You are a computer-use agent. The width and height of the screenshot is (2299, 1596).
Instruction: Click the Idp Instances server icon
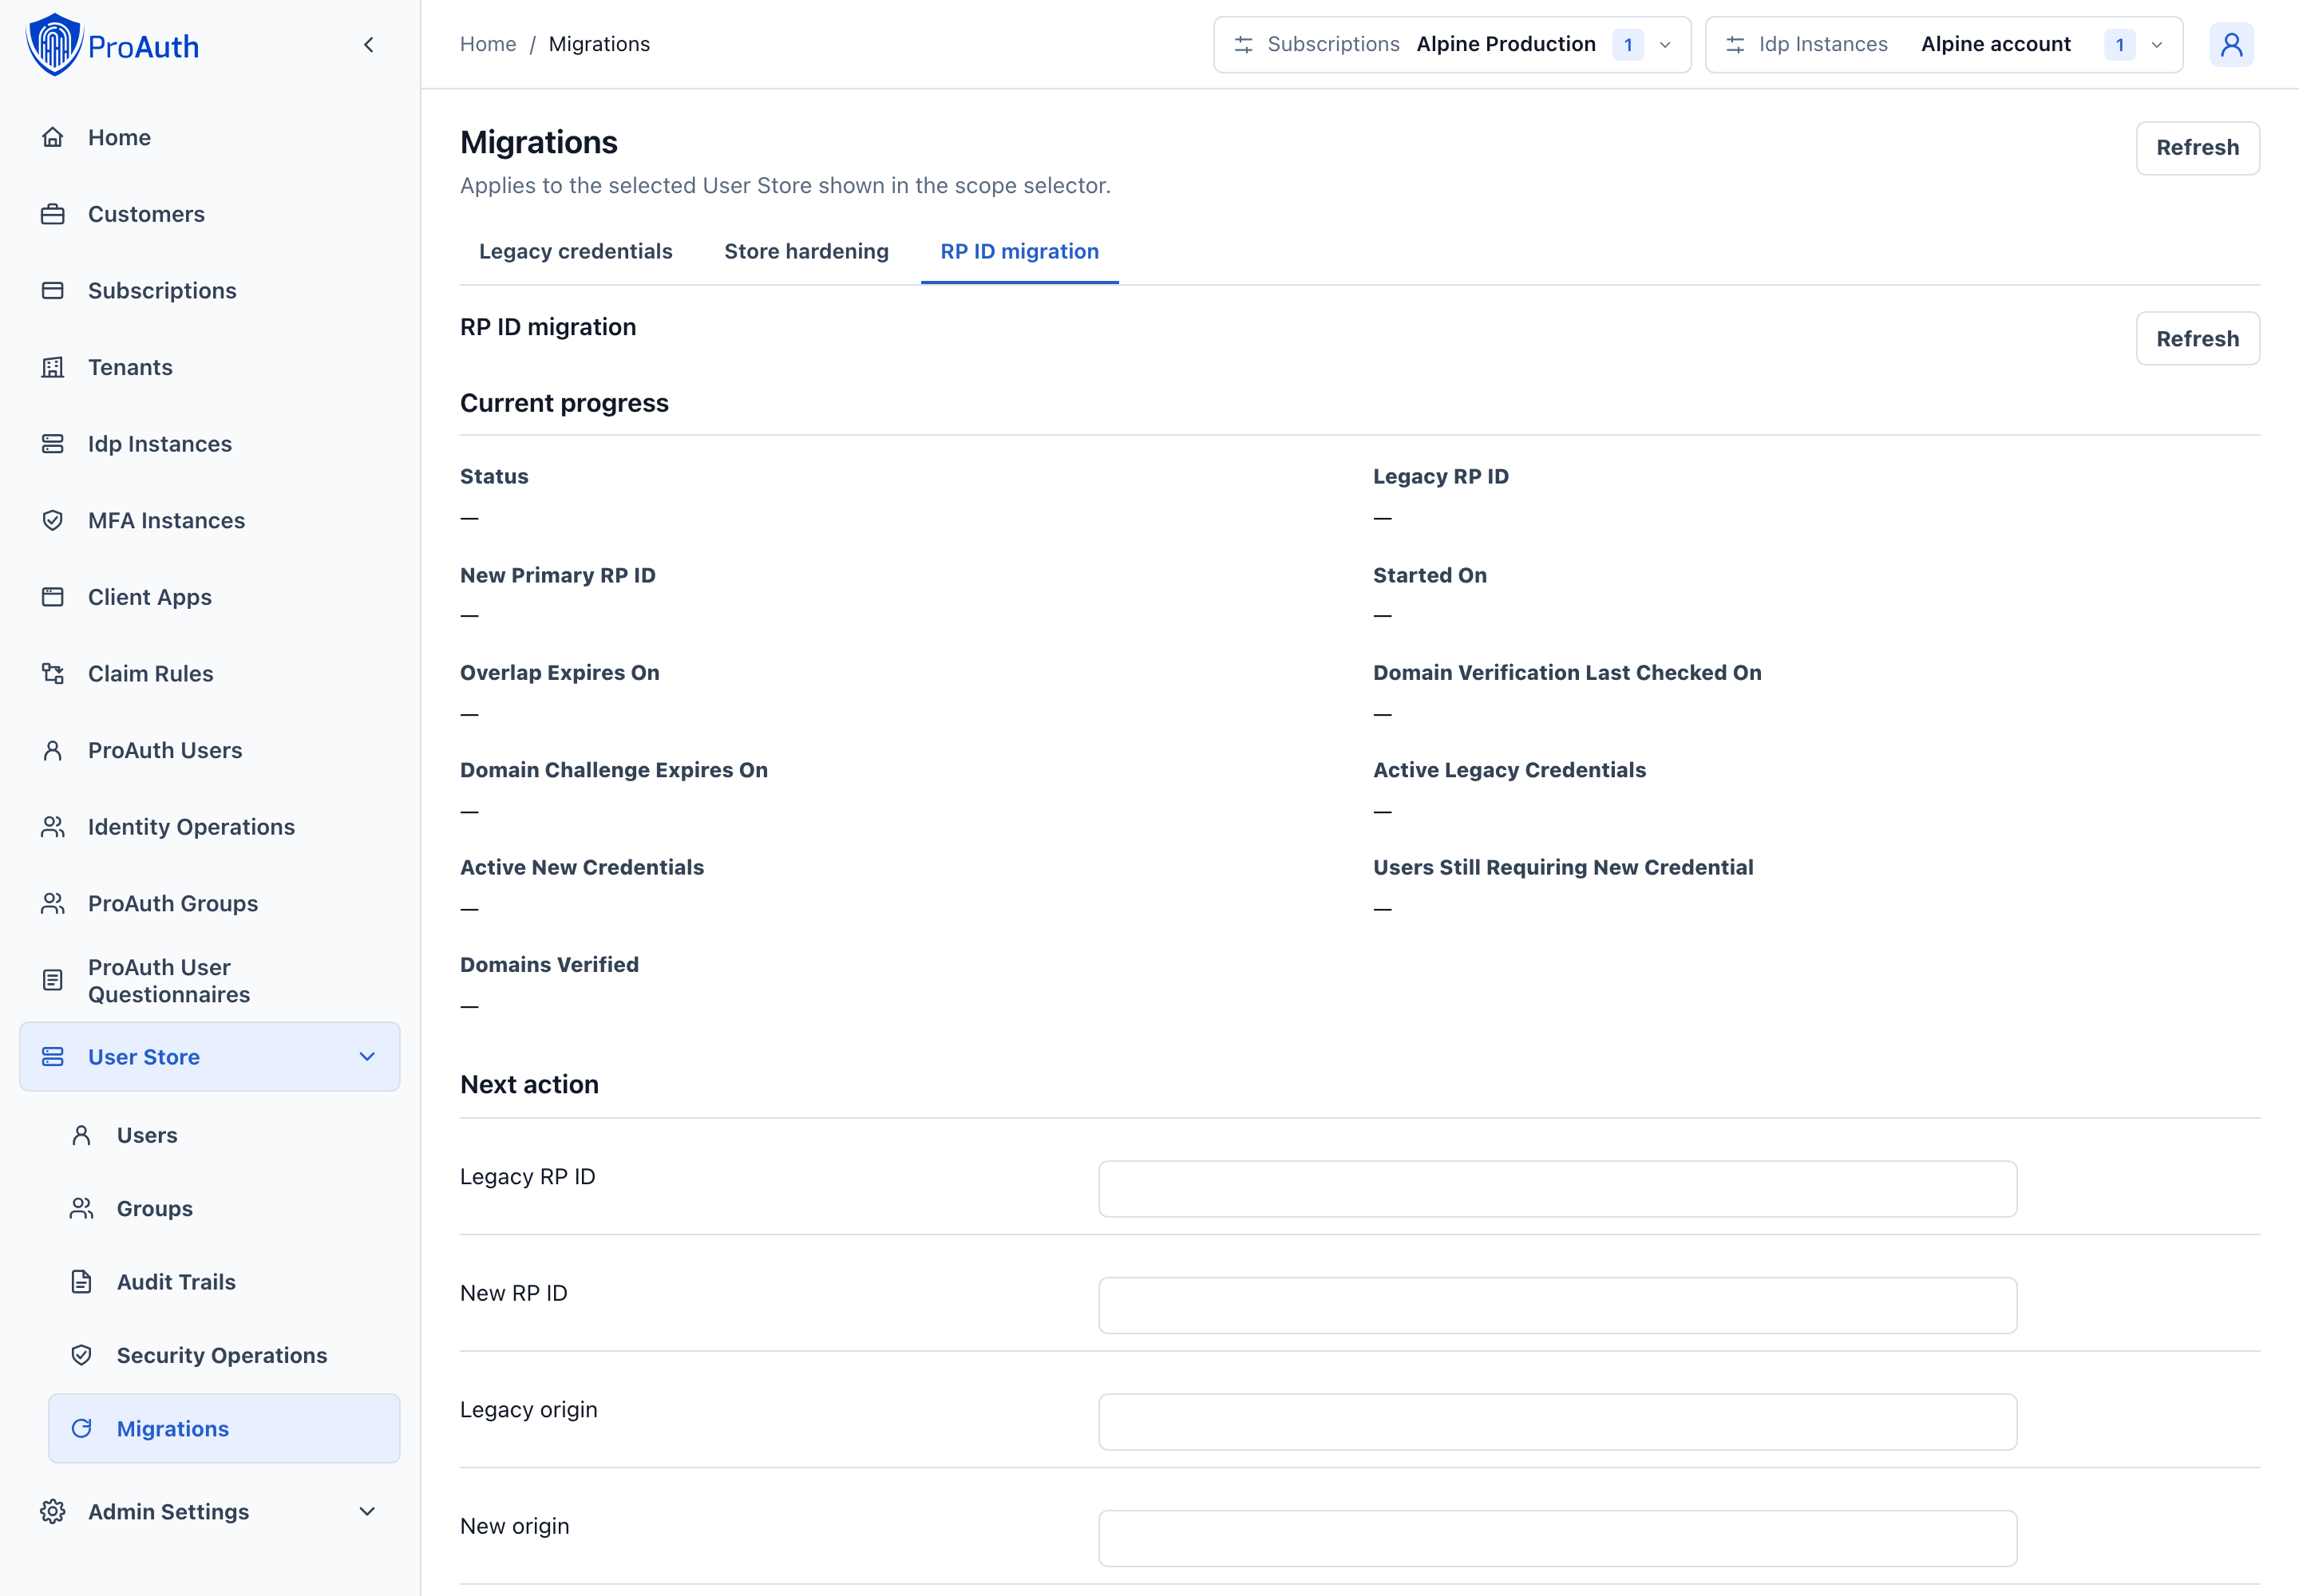[53, 444]
